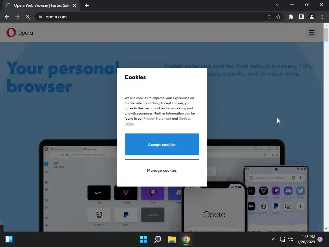The height and width of the screenshot is (247, 329).
Task: Open Windows taskbar search
Action: pos(157,239)
